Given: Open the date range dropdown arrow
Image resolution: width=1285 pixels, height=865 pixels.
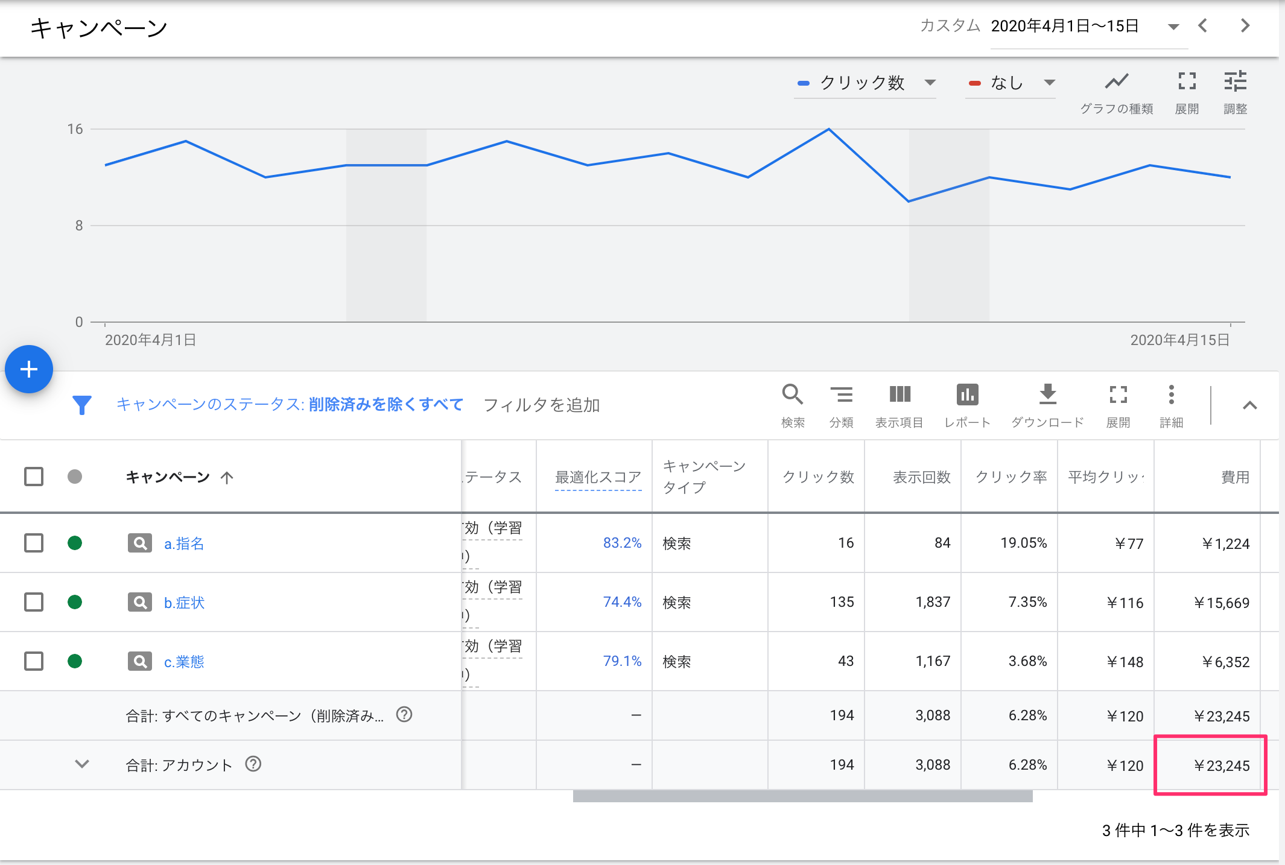Looking at the screenshot, I should click(1173, 27).
